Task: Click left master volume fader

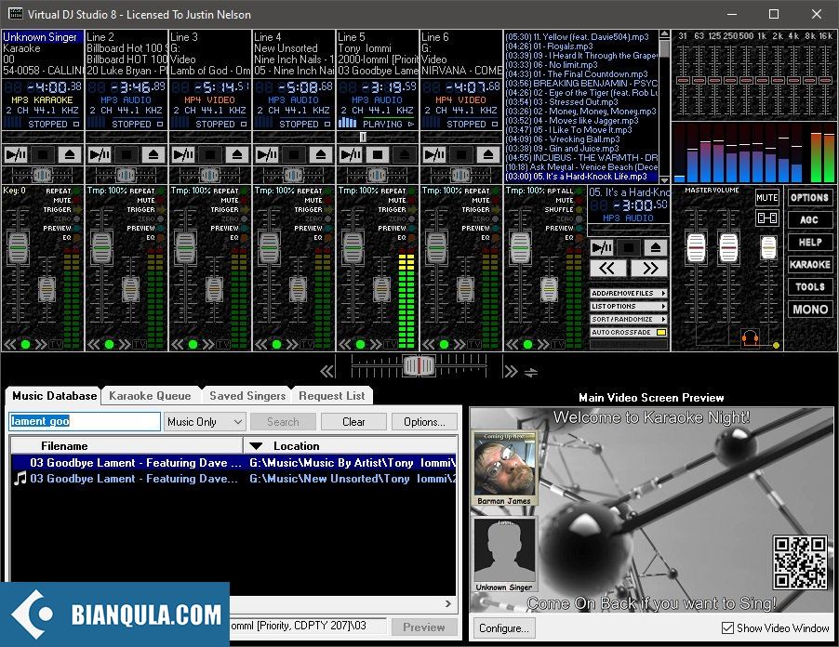Action: coord(696,248)
